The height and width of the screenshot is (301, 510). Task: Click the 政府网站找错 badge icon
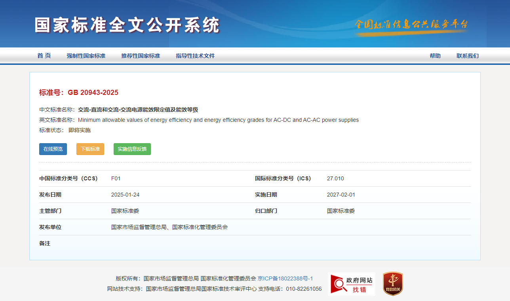coord(352,284)
